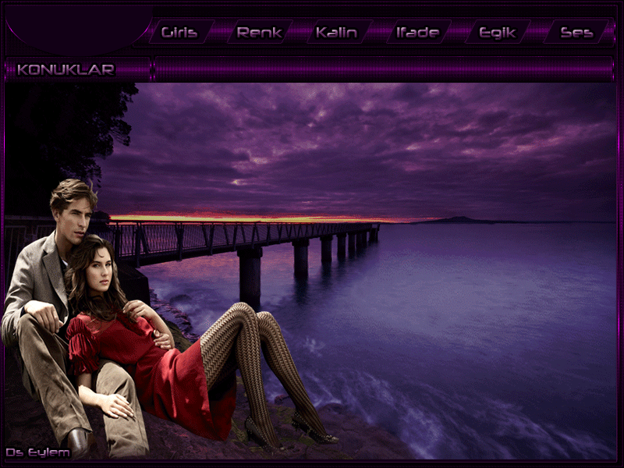
Task: Toggle the Ses sound option
Action: point(576,33)
